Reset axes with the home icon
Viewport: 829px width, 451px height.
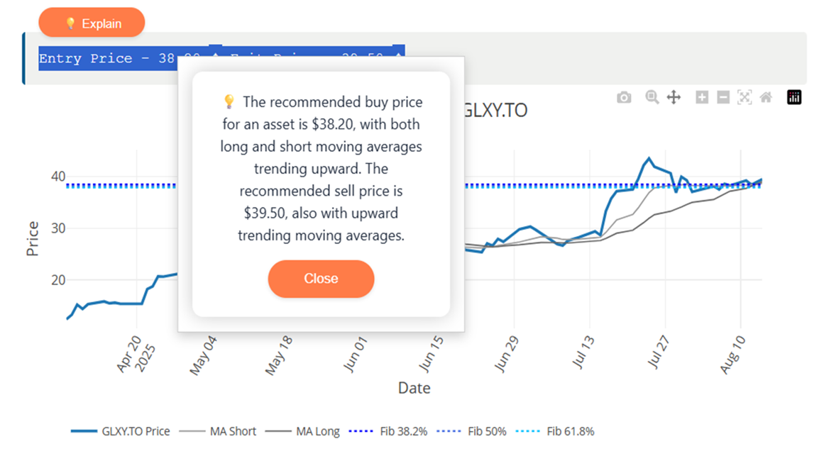point(765,98)
